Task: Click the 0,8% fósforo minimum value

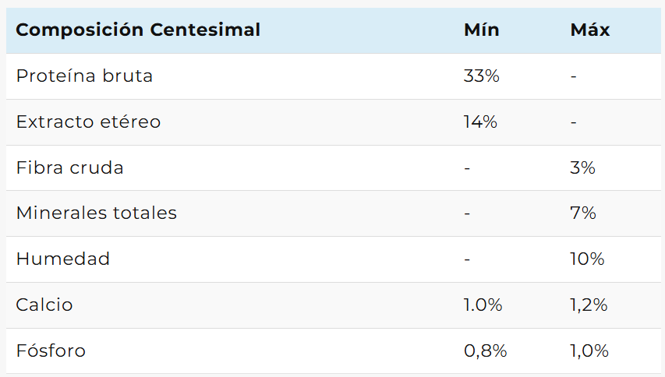Action: (x=485, y=351)
